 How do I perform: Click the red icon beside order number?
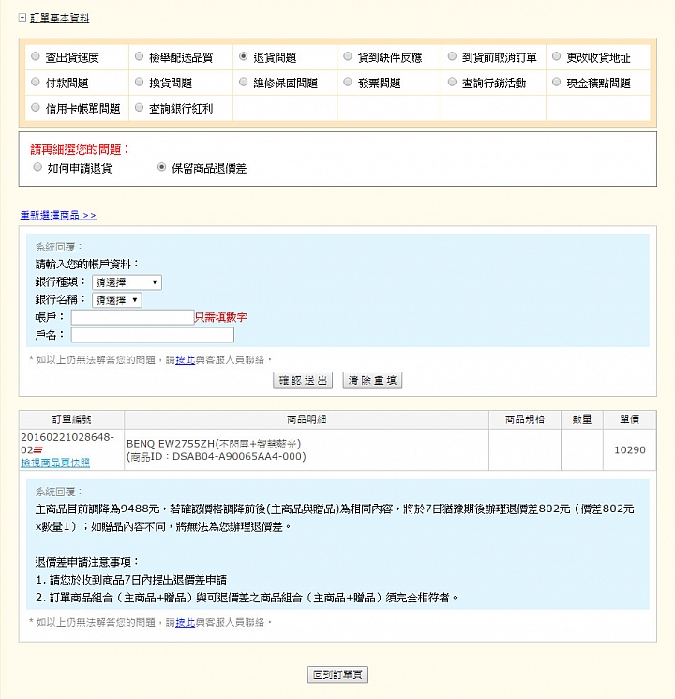38,450
